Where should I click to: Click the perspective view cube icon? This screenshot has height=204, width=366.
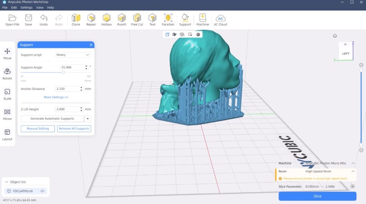tap(167, 35)
